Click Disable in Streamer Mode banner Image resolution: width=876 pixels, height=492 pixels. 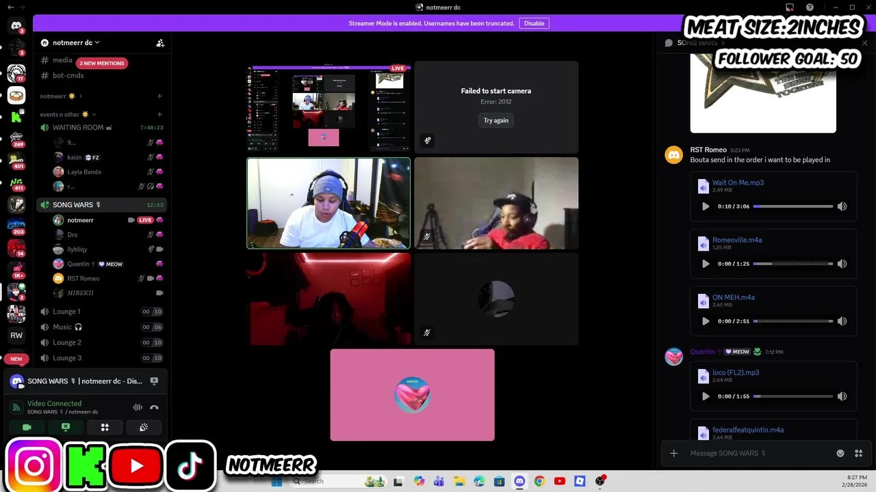click(534, 23)
